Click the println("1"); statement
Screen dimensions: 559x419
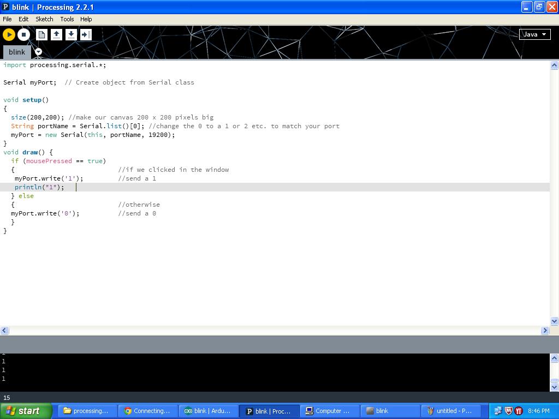39,187
